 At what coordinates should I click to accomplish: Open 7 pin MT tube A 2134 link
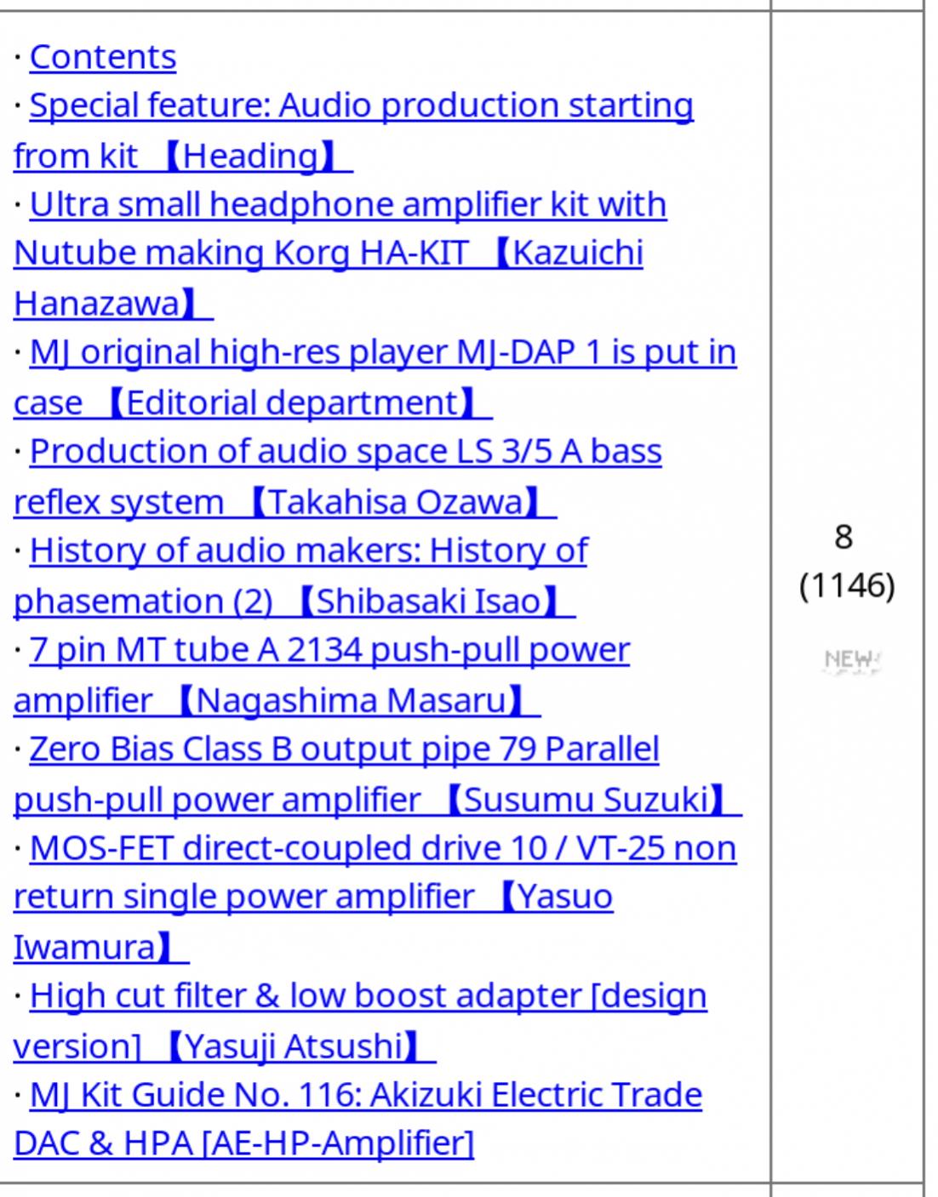coord(329,651)
